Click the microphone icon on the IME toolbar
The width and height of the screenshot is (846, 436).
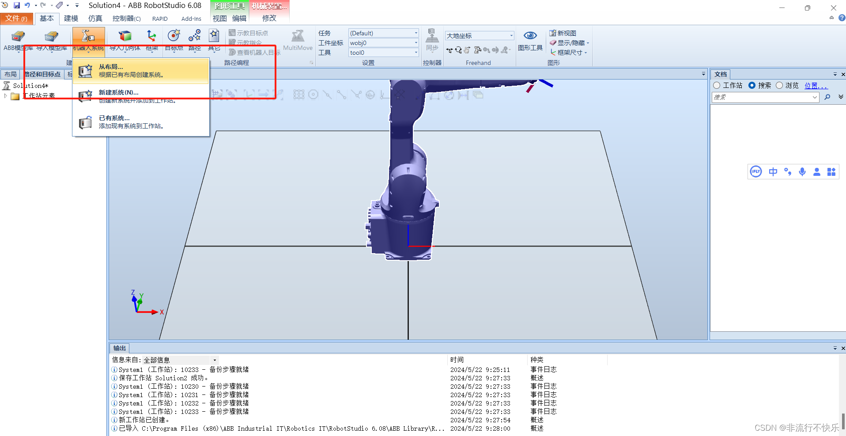tap(802, 172)
